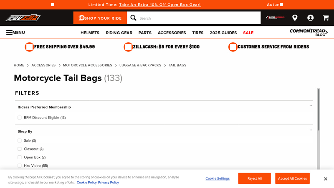Enable the Closeout filter checkbox
Screen dimensions: 334x188
tap(20, 149)
